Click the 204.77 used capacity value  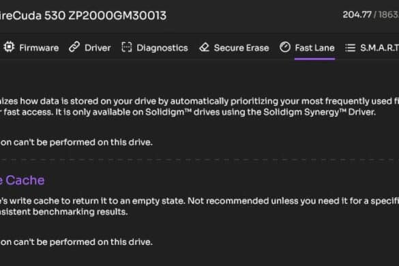[357, 14]
